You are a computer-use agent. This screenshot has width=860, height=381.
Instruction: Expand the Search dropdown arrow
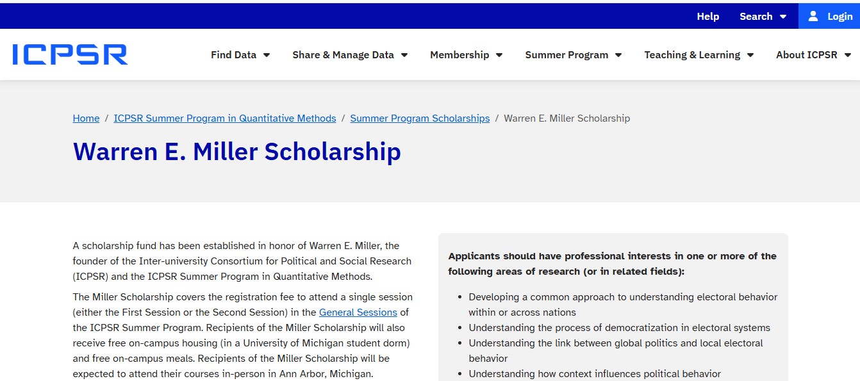click(x=783, y=17)
